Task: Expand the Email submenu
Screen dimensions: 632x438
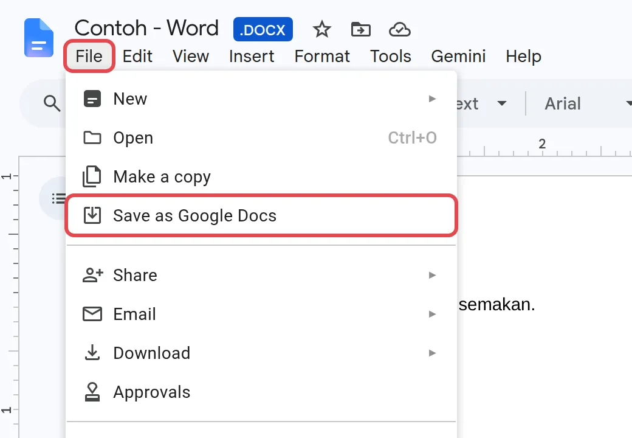Action: [261, 314]
